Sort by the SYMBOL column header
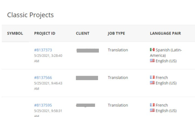The image size is (195, 117). [x=15, y=33]
